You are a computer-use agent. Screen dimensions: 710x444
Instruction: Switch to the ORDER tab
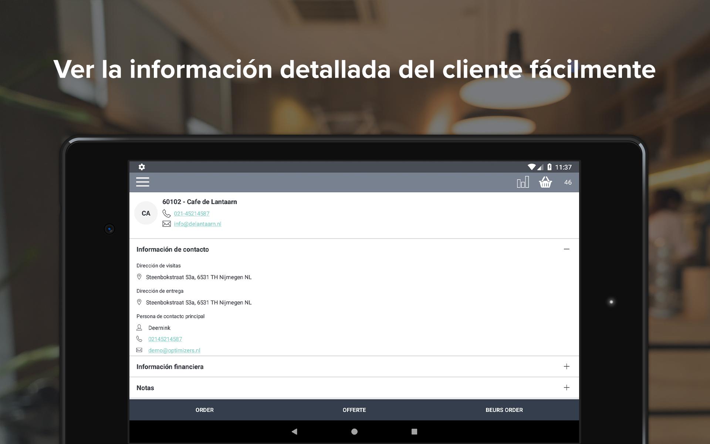(204, 410)
